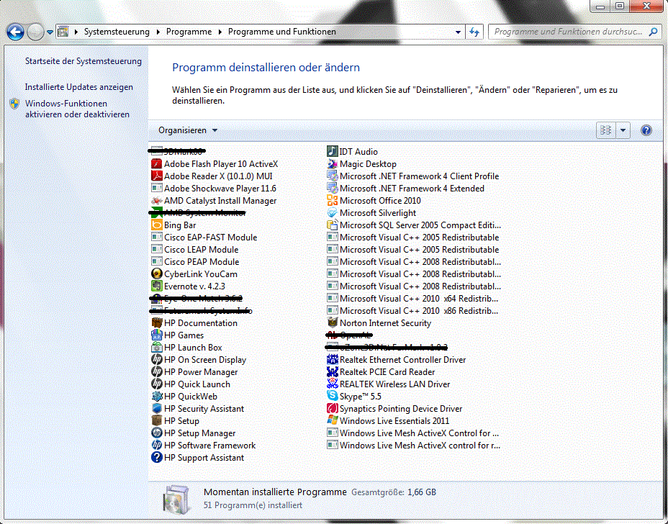Click the HP Games icon

tap(157, 335)
